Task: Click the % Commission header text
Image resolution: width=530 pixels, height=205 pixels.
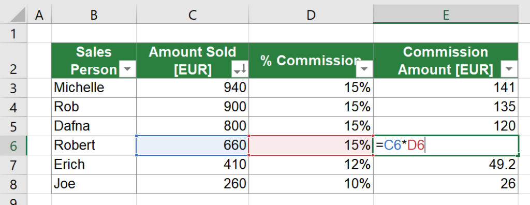Action: 311,61
